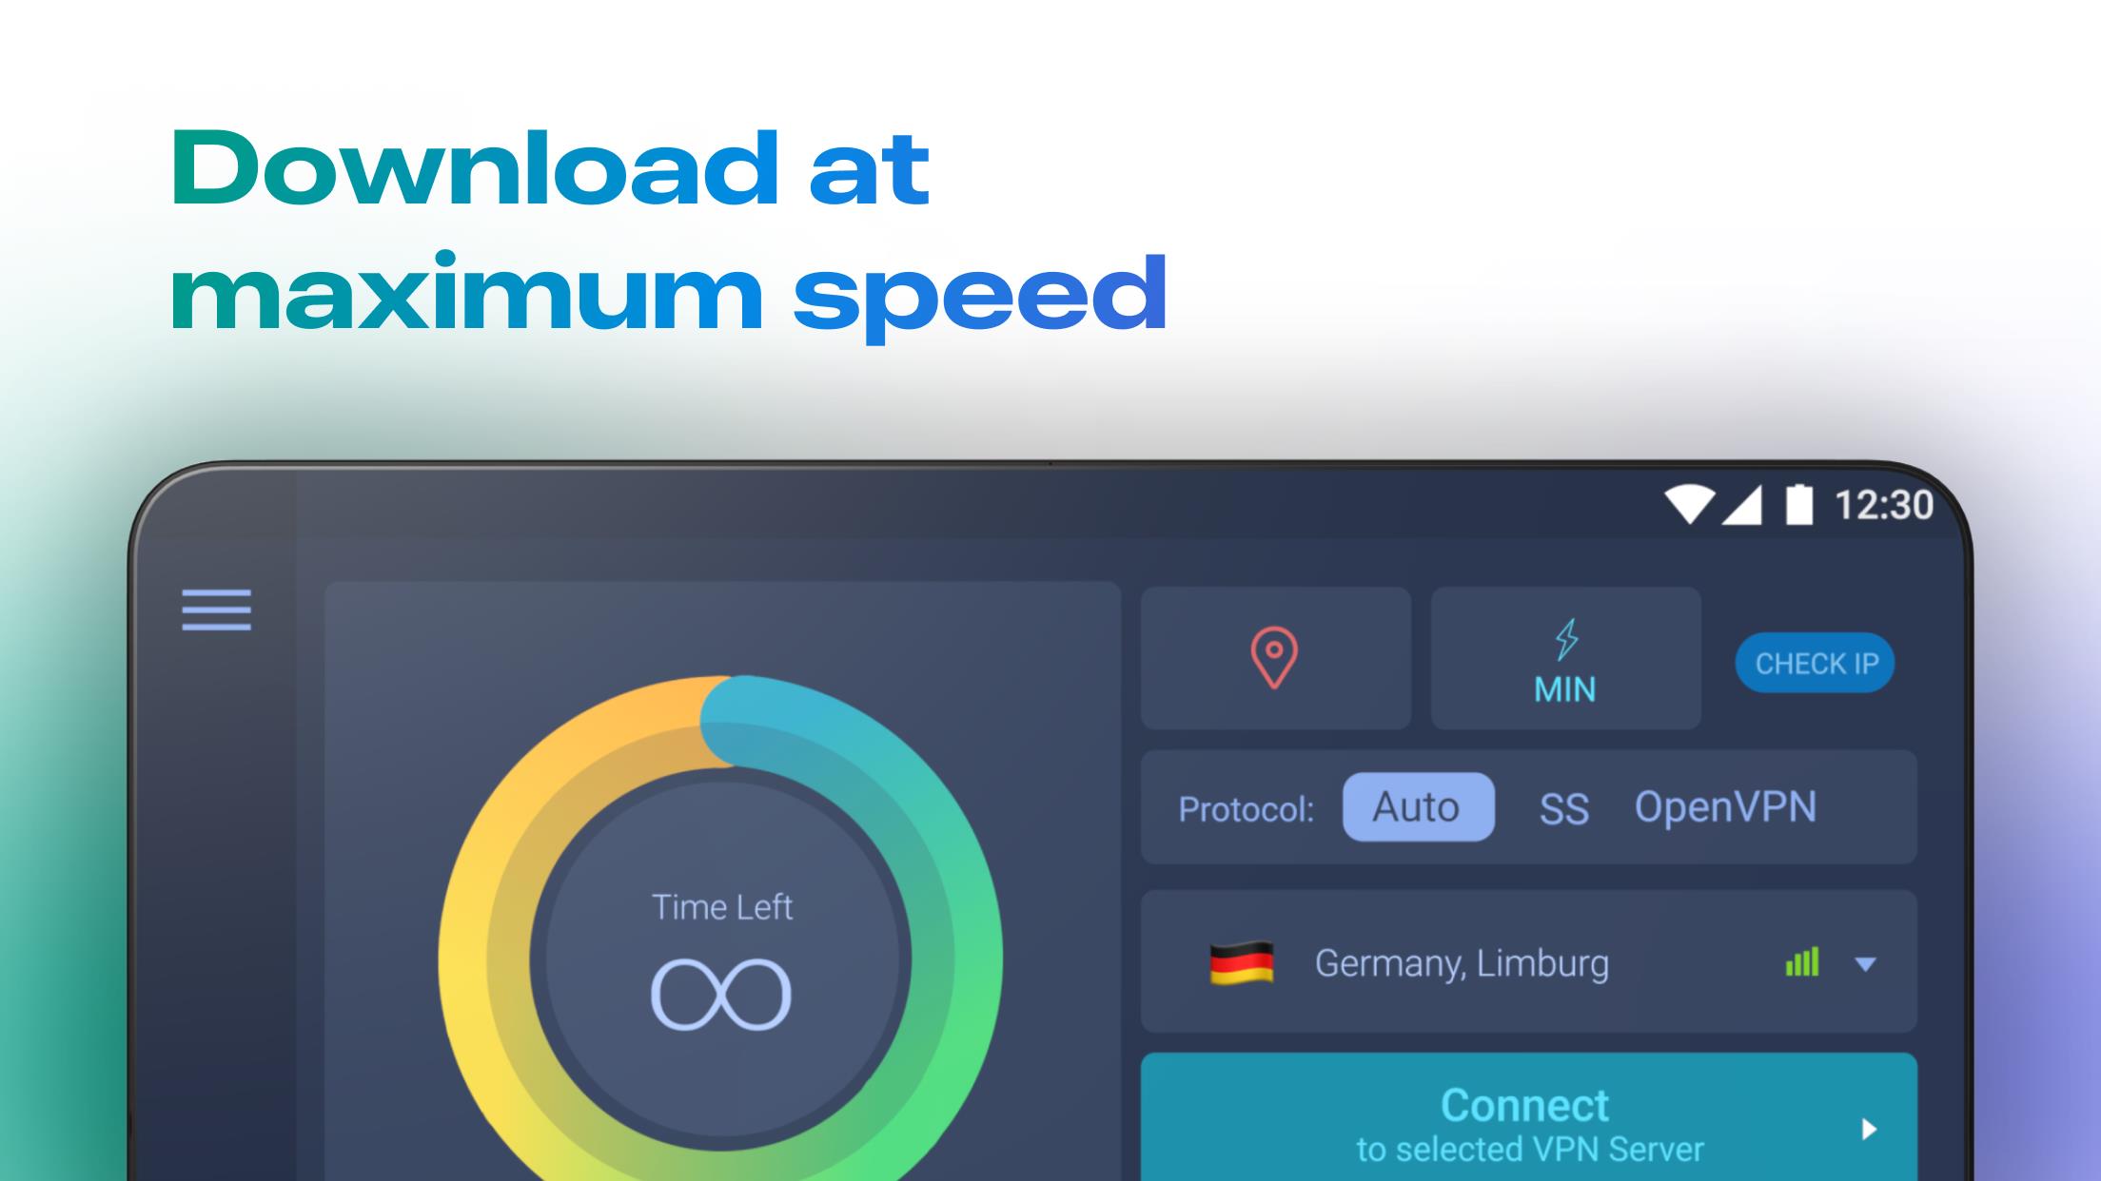2101x1181 pixels.
Task: Select the lightning bolt MIN icon
Action: click(x=1565, y=656)
